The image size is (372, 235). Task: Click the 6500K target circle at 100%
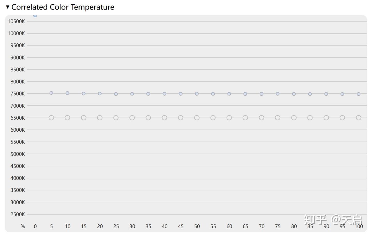pyautogui.click(x=359, y=118)
